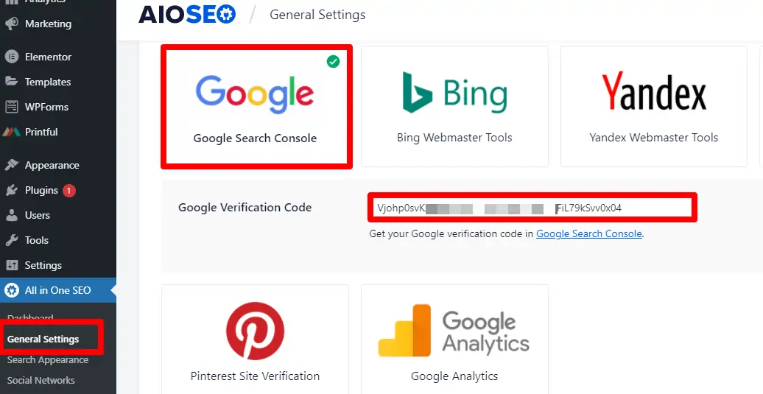Click the Templates folder icon
This screenshot has height=394, width=763.
12,82
